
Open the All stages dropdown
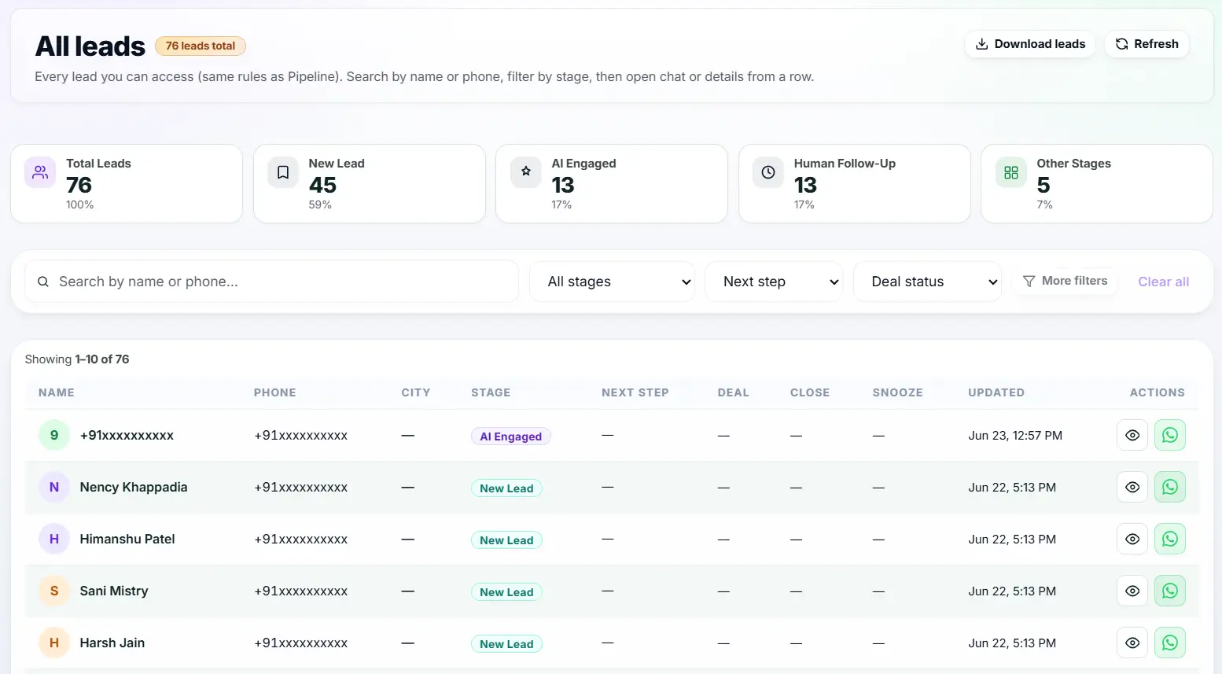(612, 282)
